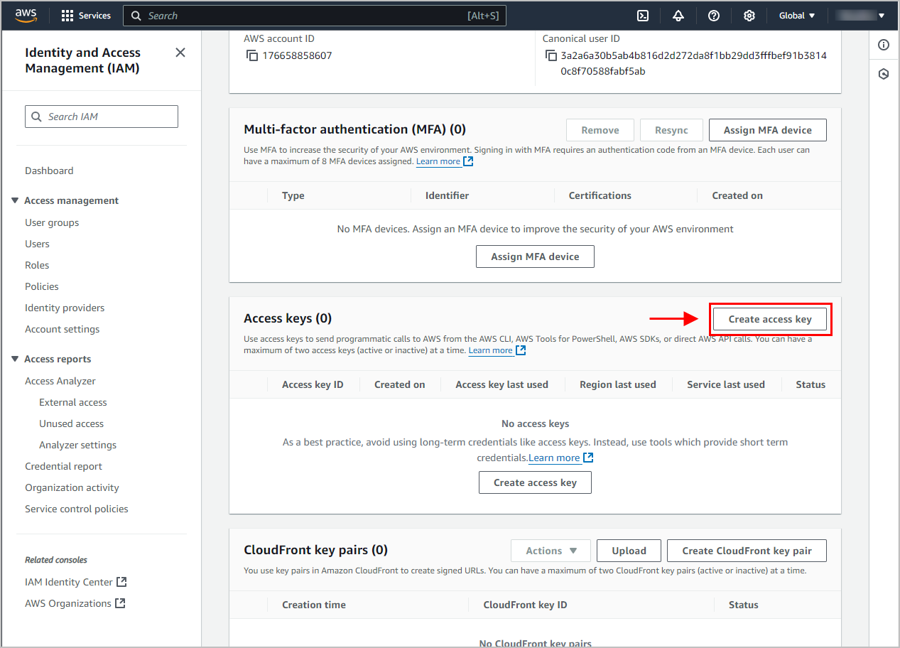Open Users in sidebar

37,244
